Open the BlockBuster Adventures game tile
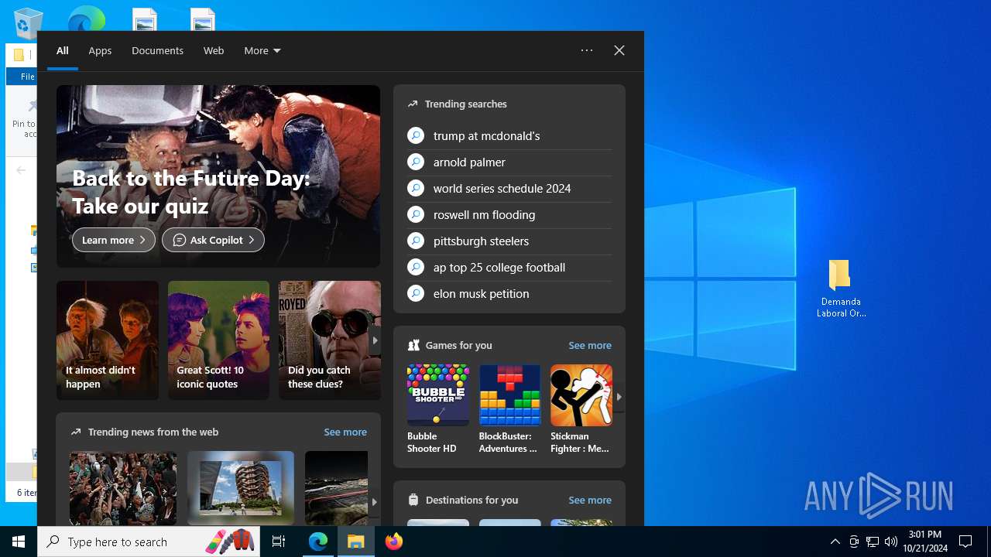The width and height of the screenshot is (991, 557). [x=509, y=409]
